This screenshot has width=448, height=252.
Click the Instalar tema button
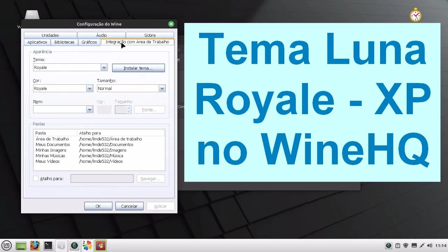point(138,68)
